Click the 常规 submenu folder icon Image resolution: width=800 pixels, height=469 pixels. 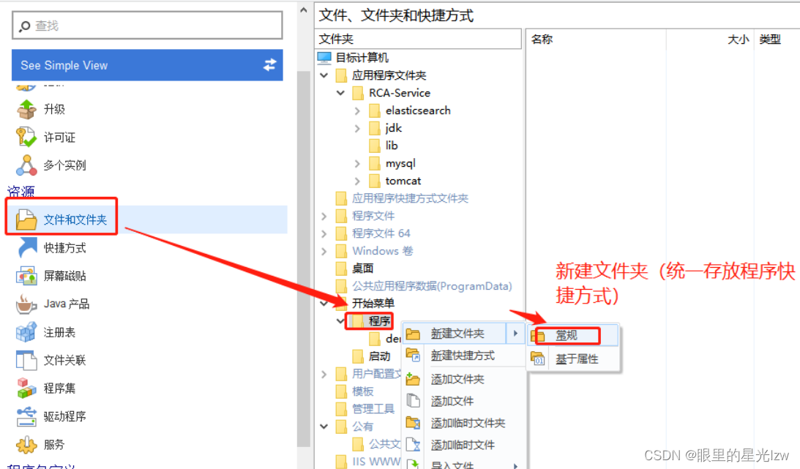[538, 335]
